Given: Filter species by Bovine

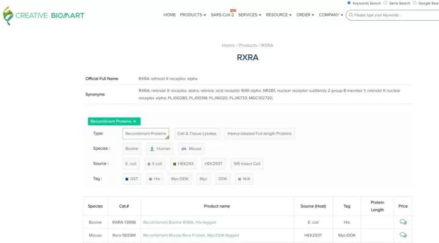Looking at the screenshot, I should click(x=132, y=149).
